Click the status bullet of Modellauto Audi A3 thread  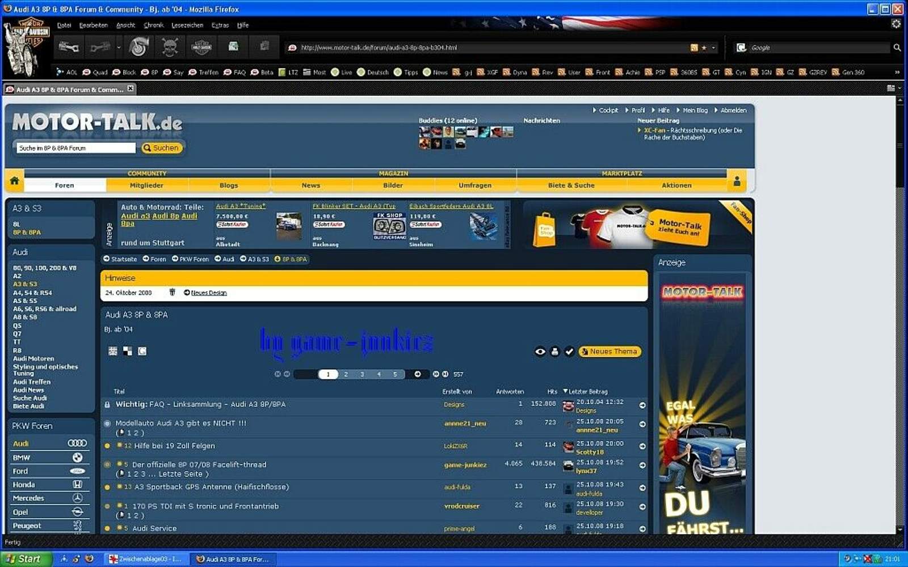click(107, 424)
